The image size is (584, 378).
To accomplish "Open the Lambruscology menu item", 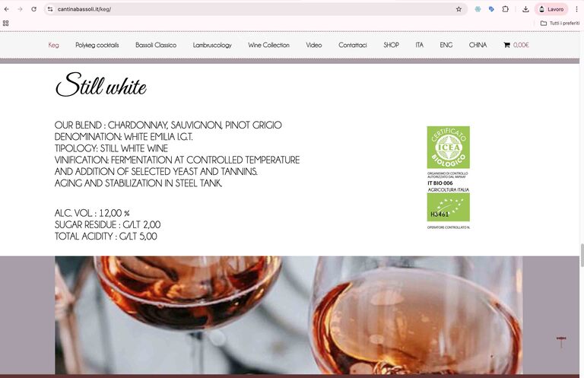I will pos(212,45).
